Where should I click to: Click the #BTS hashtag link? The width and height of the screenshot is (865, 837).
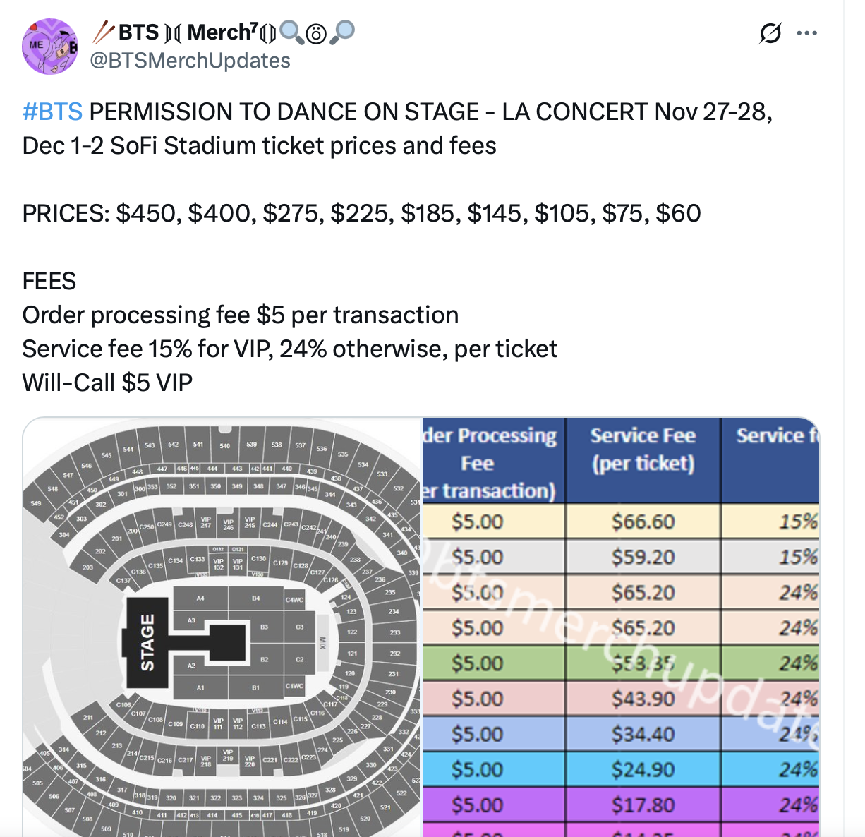52,112
